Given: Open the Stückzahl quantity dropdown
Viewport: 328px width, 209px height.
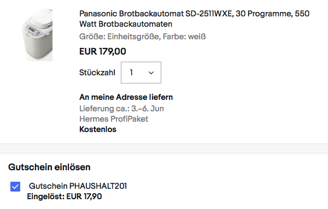Looking at the screenshot, I should 141,73.
